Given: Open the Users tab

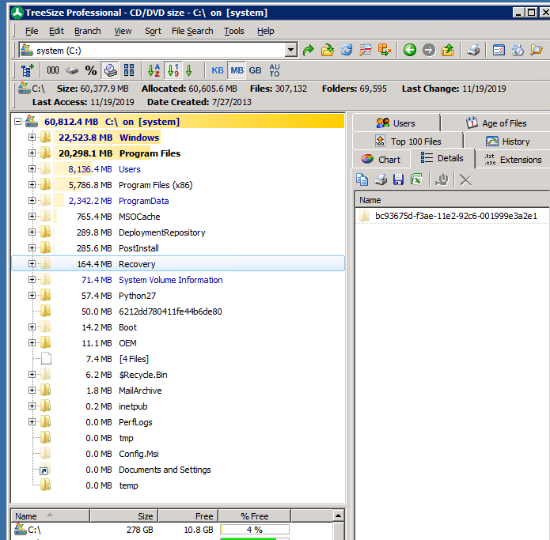Looking at the screenshot, I should 396,123.
